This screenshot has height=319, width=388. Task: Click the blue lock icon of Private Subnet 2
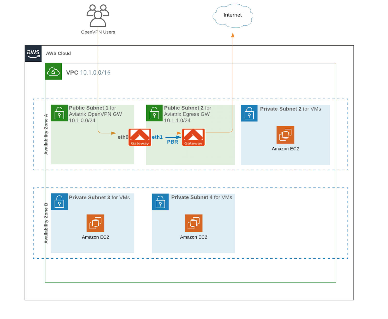pos(249,113)
